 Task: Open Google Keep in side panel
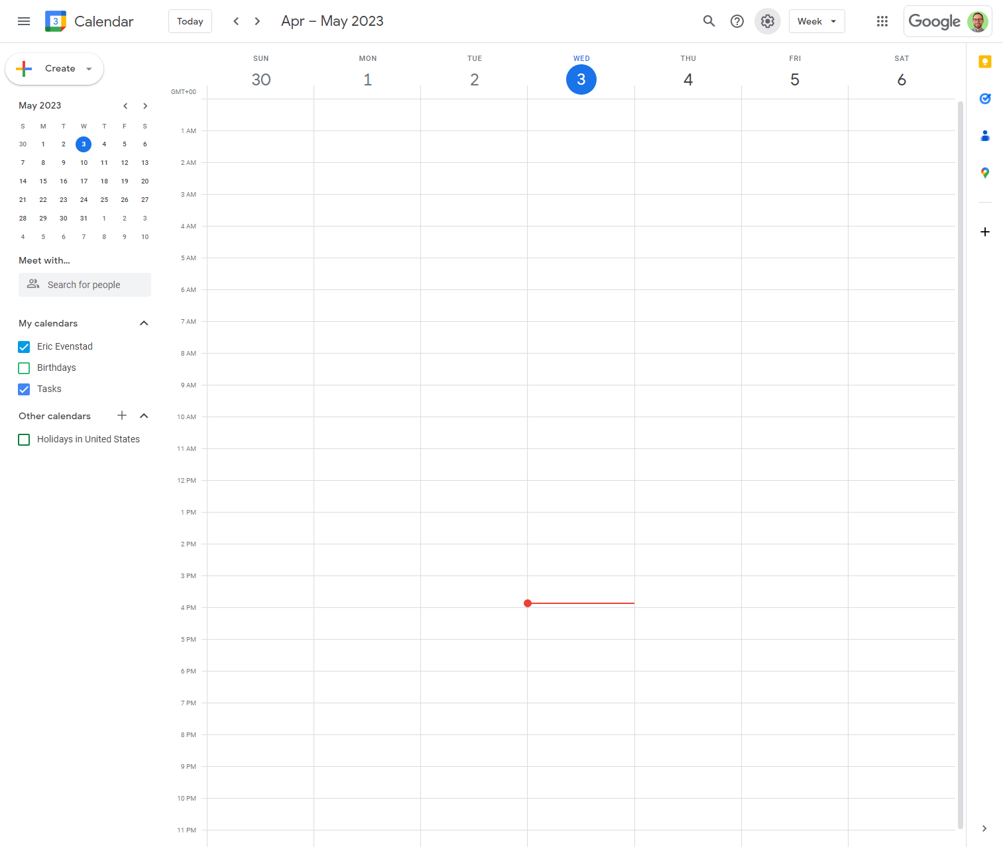(985, 62)
